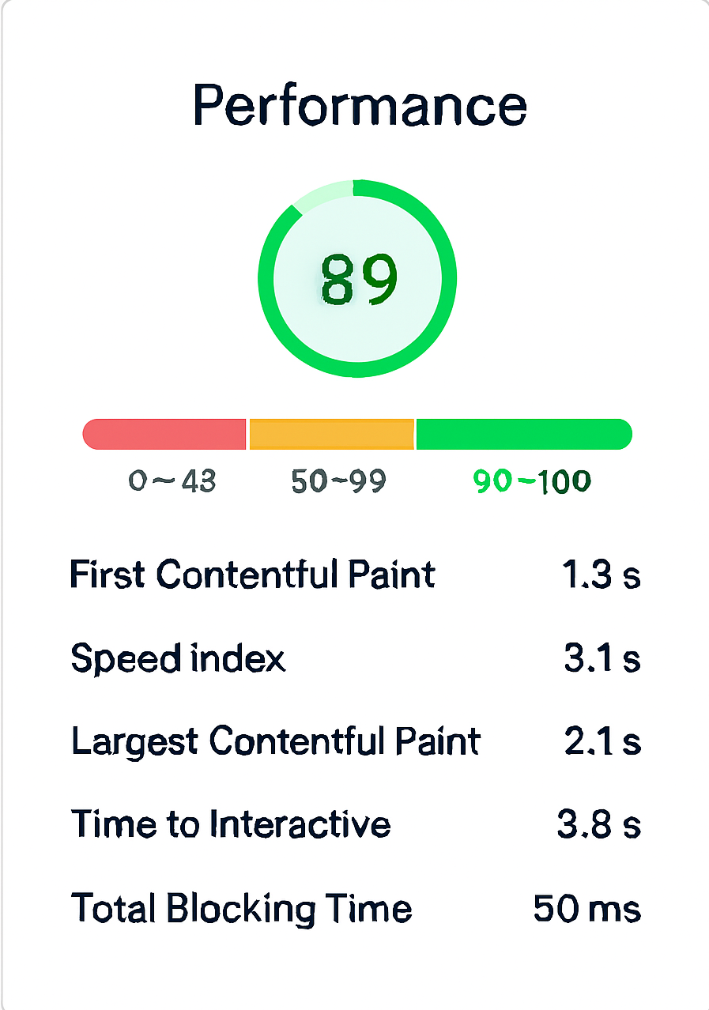Click the 3.8 s value
Image resolution: width=709 pixels, height=1010 pixels.
tap(598, 825)
